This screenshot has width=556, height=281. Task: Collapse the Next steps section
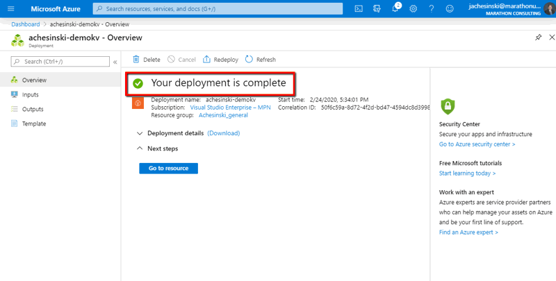[140, 148]
